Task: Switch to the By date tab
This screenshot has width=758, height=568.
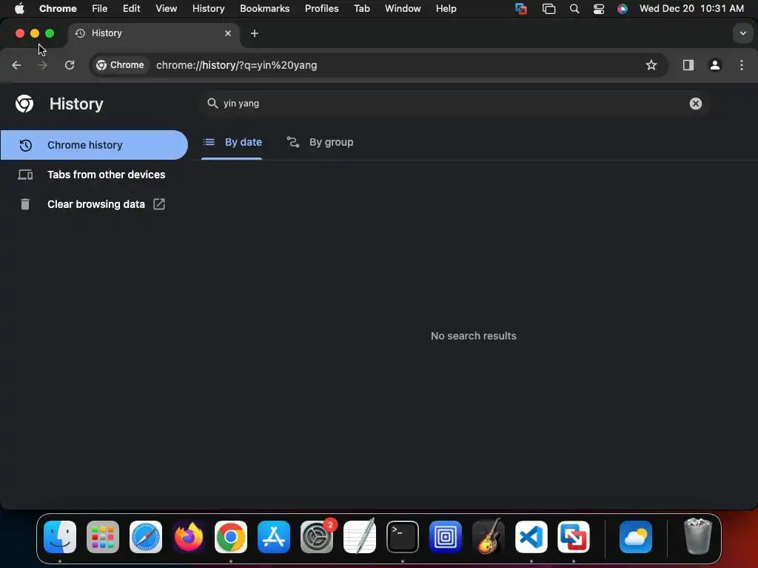Action: 232,143
